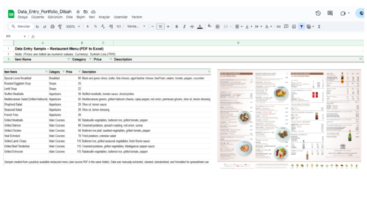Screen dimensions: 367x206
Task: Open the Biçim menu
Action: (81, 17)
